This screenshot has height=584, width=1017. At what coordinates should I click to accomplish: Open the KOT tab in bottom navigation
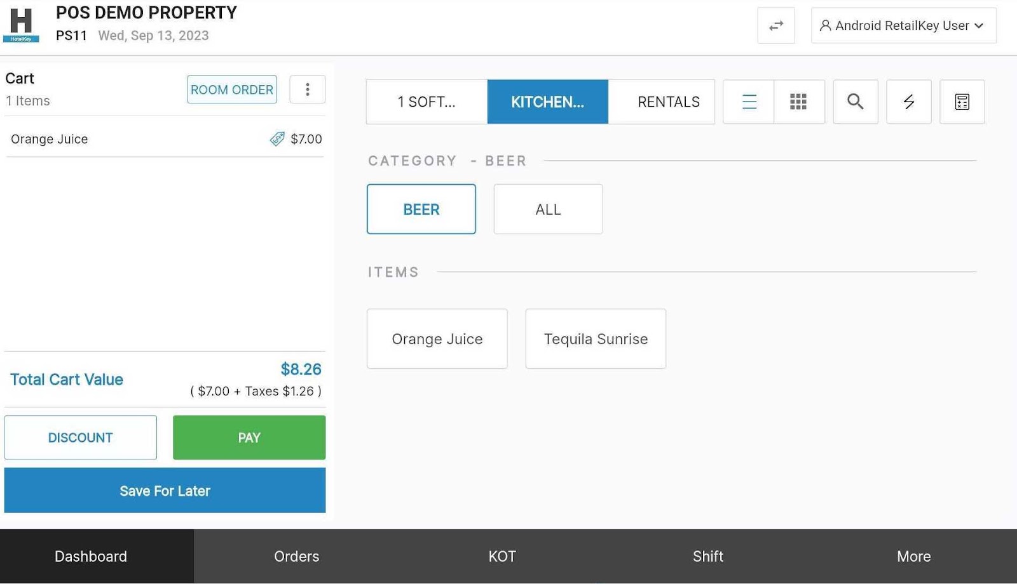(502, 556)
